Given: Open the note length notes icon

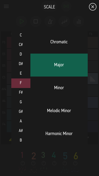Looking at the screenshot, I should [x=64, y=21].
